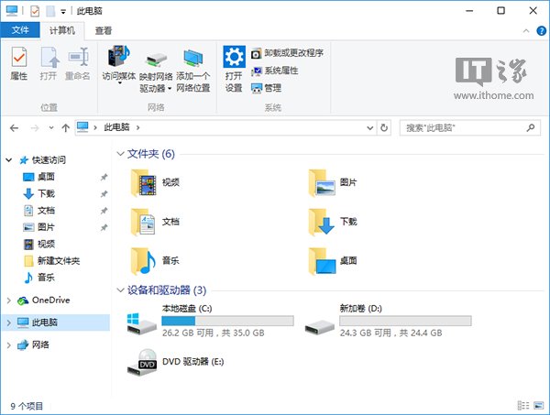
Task: Click Map network drive (映射网络驱动器) icon
Action: (x=155, y=69)
